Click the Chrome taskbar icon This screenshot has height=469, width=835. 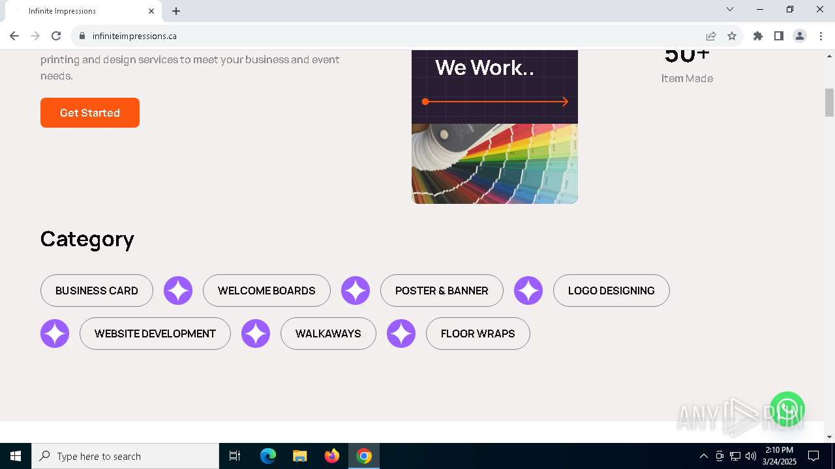click(364, 456)
